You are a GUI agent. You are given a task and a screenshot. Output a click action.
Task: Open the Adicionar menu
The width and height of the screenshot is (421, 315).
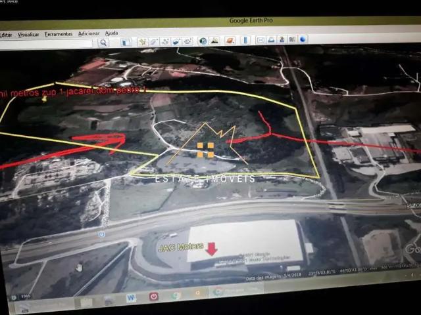click(x=89, y=33)
